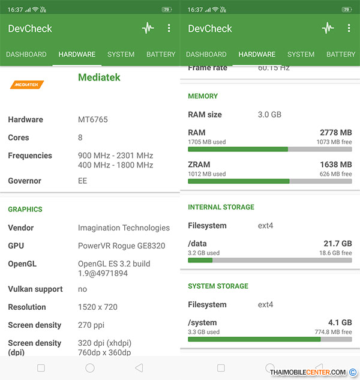
Task: Tap the /system storage usage bar
Action: [x=269, y=339]
